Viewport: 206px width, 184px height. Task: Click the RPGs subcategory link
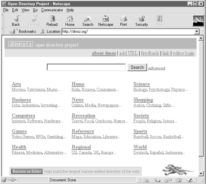[x=40, y=137]
